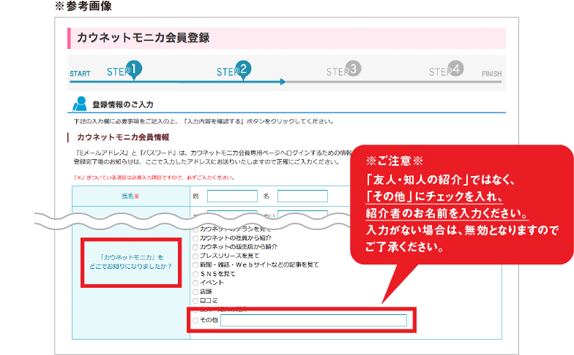Focus the text field next to その他
Screen dimensions: 574x355
point(313,320)
